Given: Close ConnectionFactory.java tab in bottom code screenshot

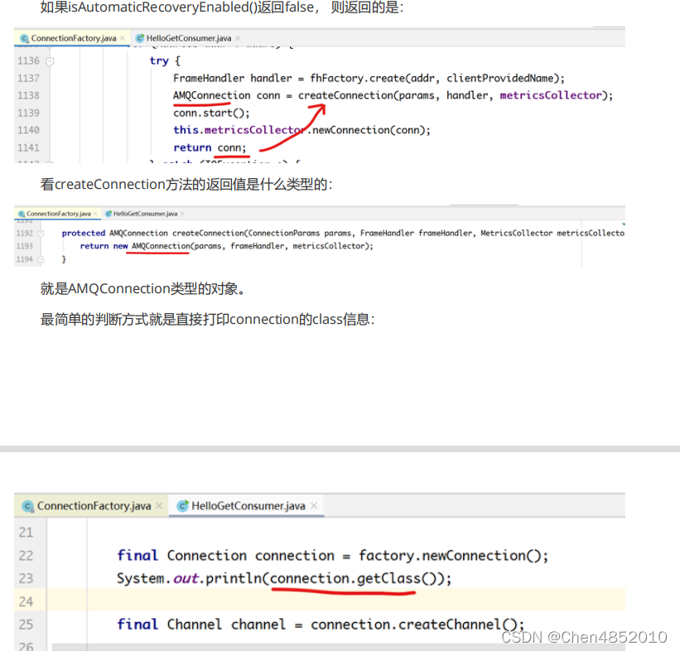Looking at the screenshot, I should 159,506.
